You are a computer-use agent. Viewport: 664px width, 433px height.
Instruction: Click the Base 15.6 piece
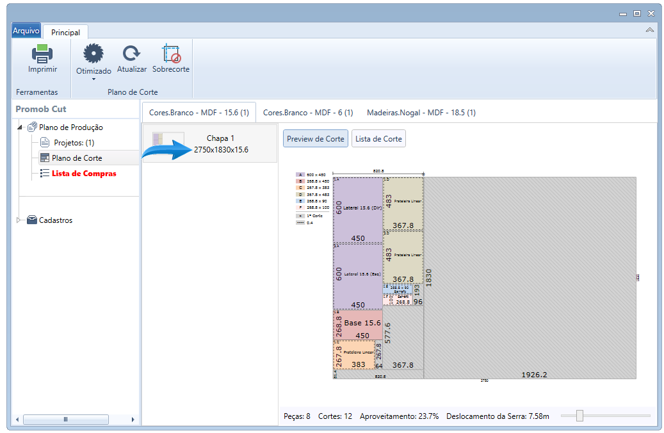tap(358, 325)
